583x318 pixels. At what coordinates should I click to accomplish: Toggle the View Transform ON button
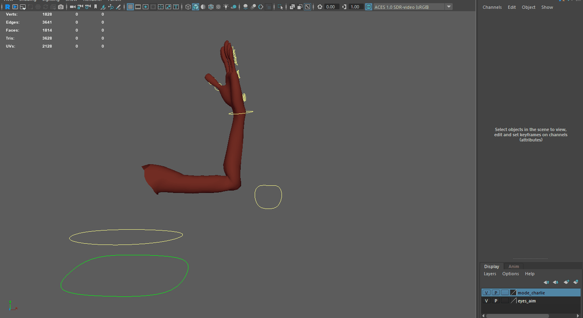369,7
